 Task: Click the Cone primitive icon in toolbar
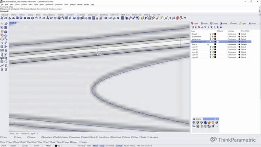click(x=10, y=18)
